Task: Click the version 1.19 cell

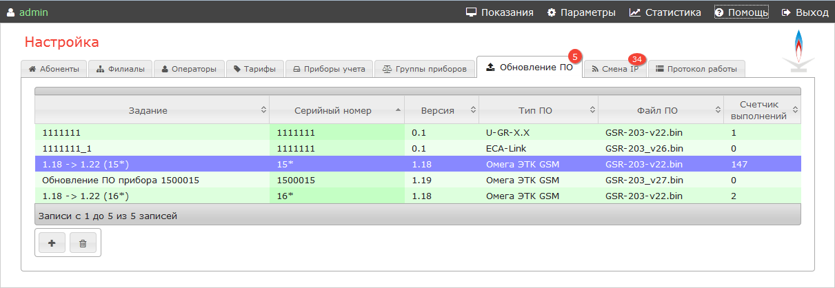Action: click(442, 180)
